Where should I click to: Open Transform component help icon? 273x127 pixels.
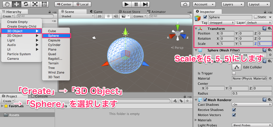(265, 28)
